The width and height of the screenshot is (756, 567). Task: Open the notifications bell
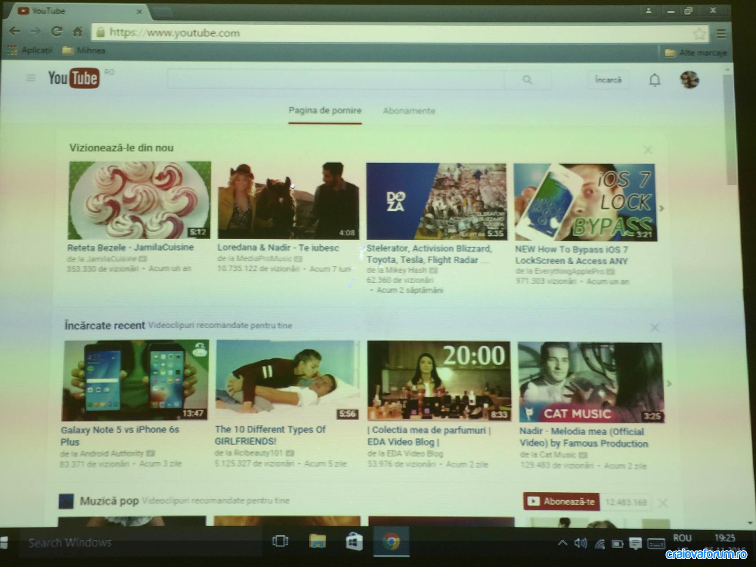coord(655,80)
